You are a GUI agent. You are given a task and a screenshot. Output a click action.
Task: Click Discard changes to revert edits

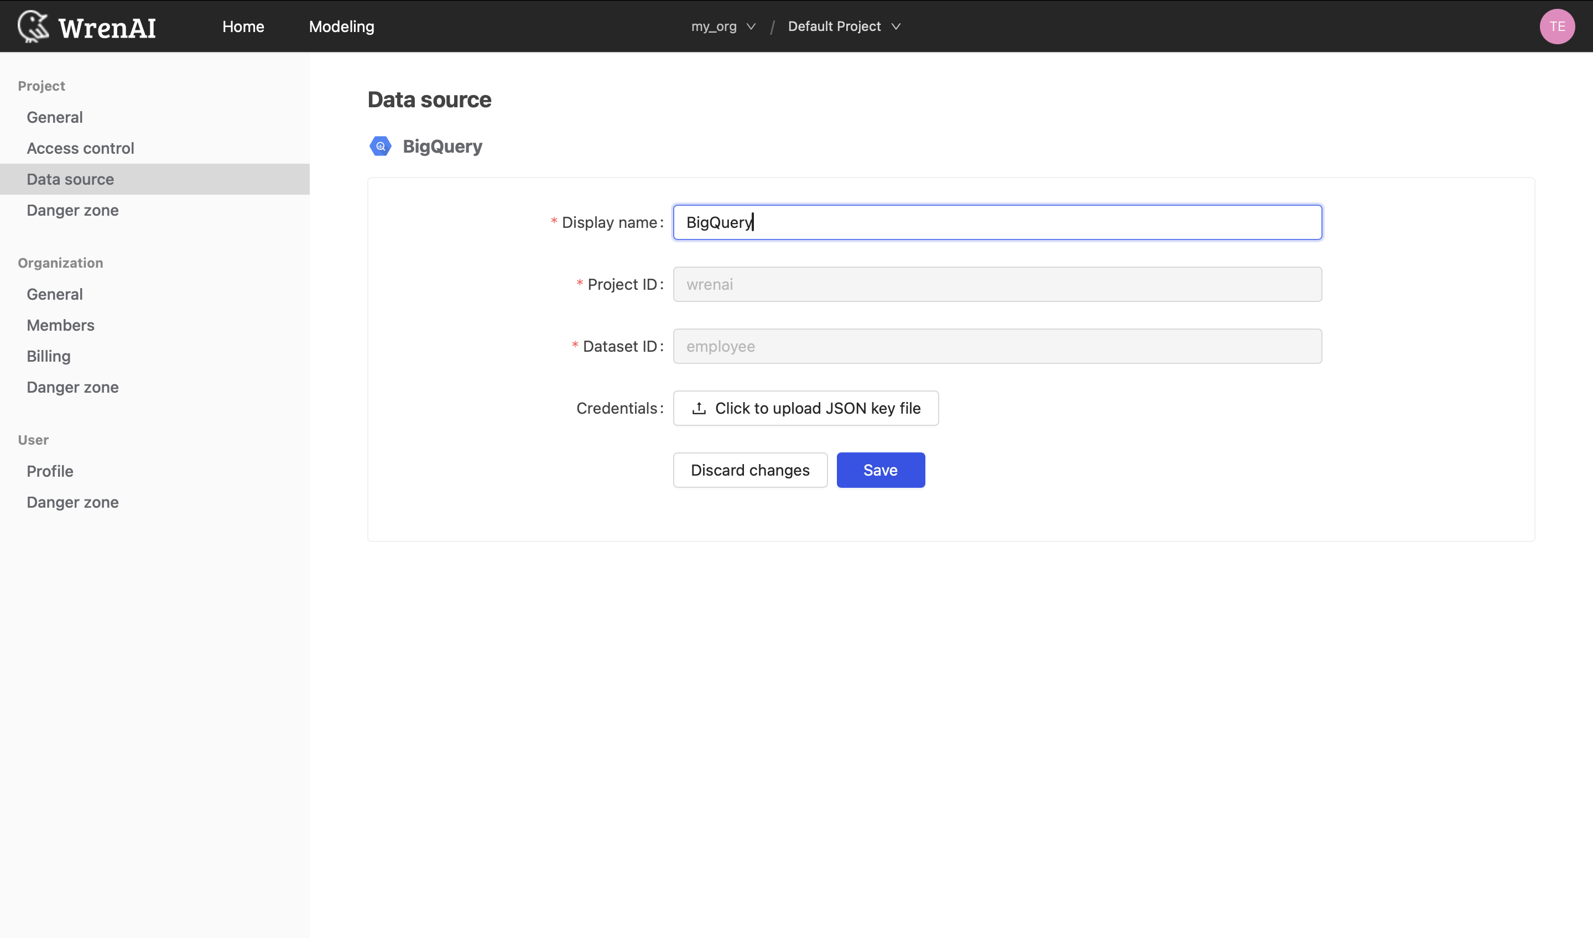750,470
